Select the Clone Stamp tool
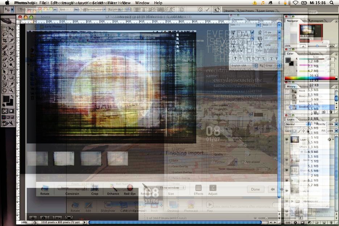Viewport: 339px width, 226px height. click(5, 53)
